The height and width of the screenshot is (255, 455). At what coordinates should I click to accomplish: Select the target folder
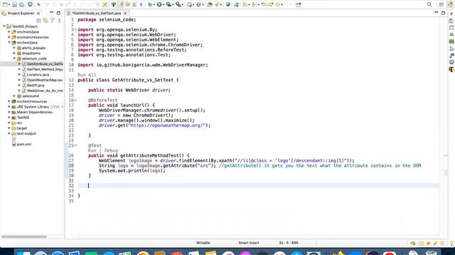click(x=22, y=128)
